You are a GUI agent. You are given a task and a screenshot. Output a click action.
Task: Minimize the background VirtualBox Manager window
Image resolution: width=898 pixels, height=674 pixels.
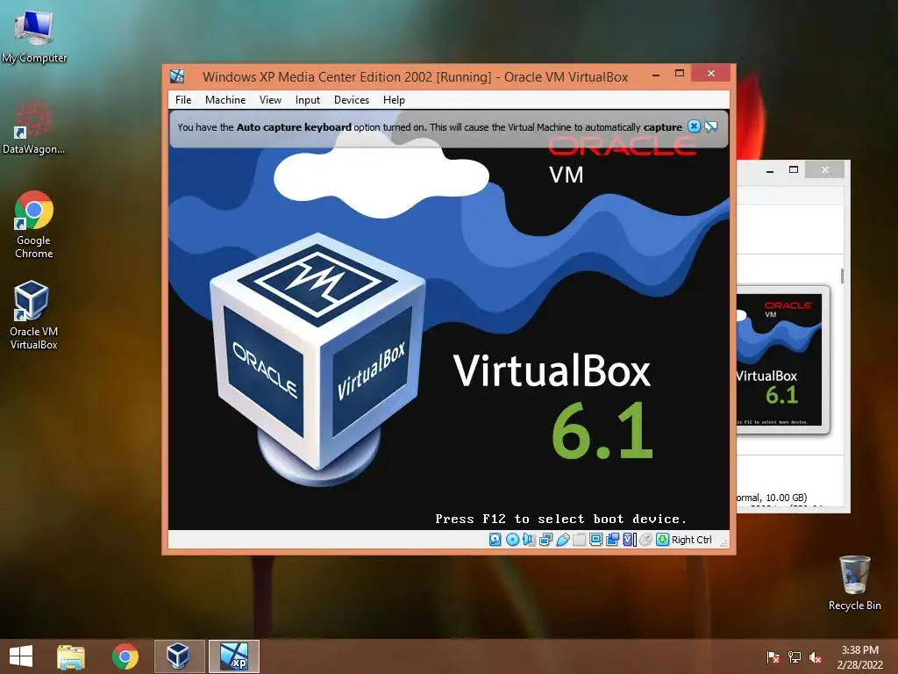tap(770, 169)
